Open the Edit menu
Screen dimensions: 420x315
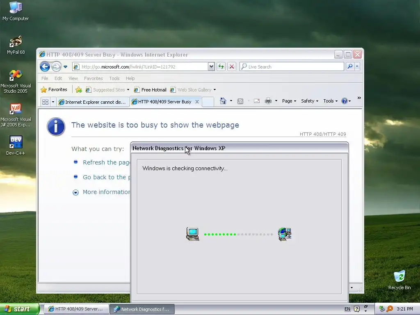tap(58, 78)
